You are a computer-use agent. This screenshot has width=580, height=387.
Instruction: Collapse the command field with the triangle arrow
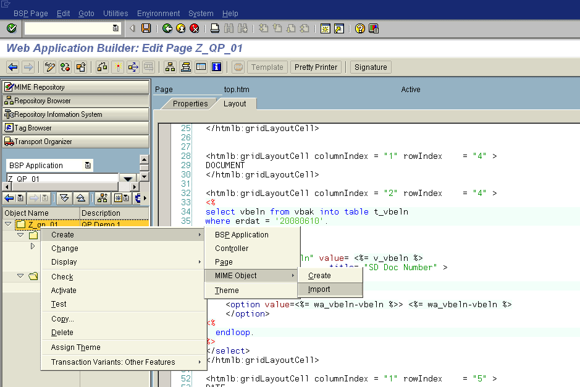pyautogui.click(x=132, y=28)
